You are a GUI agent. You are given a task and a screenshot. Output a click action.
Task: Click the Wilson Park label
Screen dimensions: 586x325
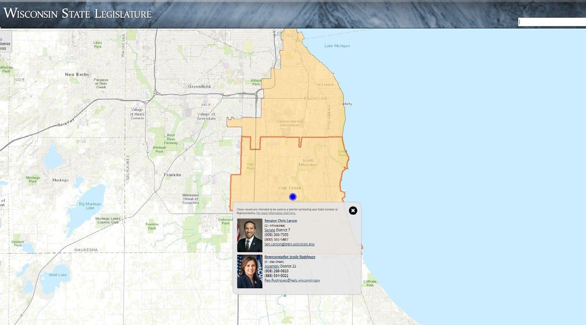coord(256,83)
